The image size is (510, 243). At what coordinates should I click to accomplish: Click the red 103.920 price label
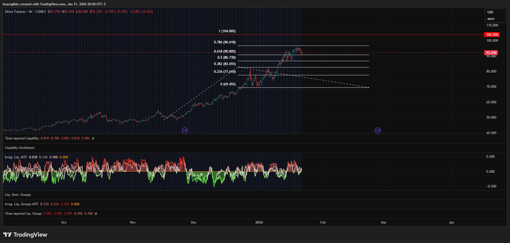tap(492, 35)
